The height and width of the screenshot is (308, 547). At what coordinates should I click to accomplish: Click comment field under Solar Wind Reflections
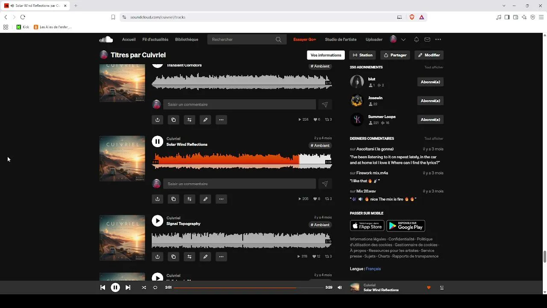pyautogui.click(x=239, y=184)
